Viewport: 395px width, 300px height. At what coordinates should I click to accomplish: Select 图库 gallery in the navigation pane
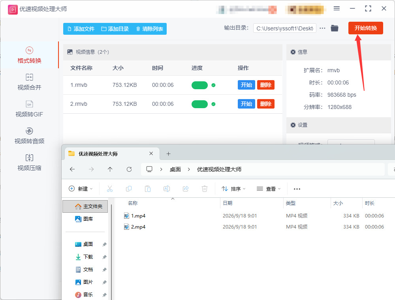point(84,219)
